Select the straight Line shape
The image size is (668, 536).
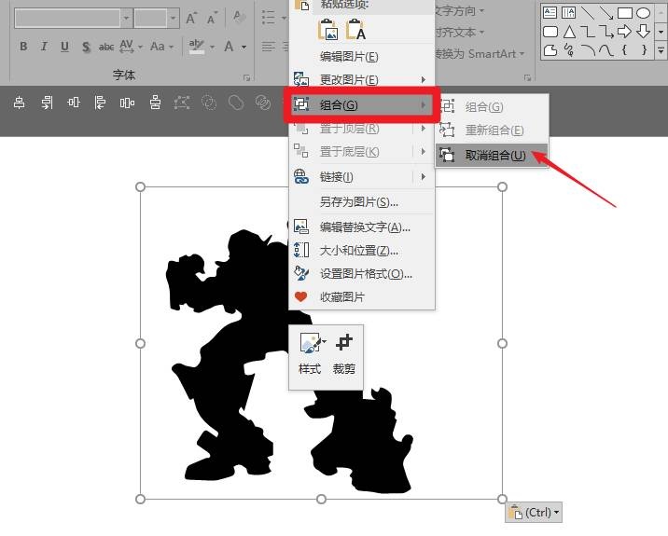[588, 13]
